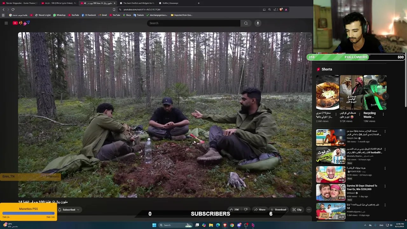Open Traduire bookmark
Image resolution: width=407 pixels, height=229 pixels.
coord(139,15)
